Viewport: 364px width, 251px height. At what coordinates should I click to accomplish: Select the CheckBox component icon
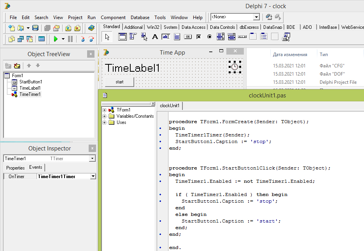coord(199,37)
